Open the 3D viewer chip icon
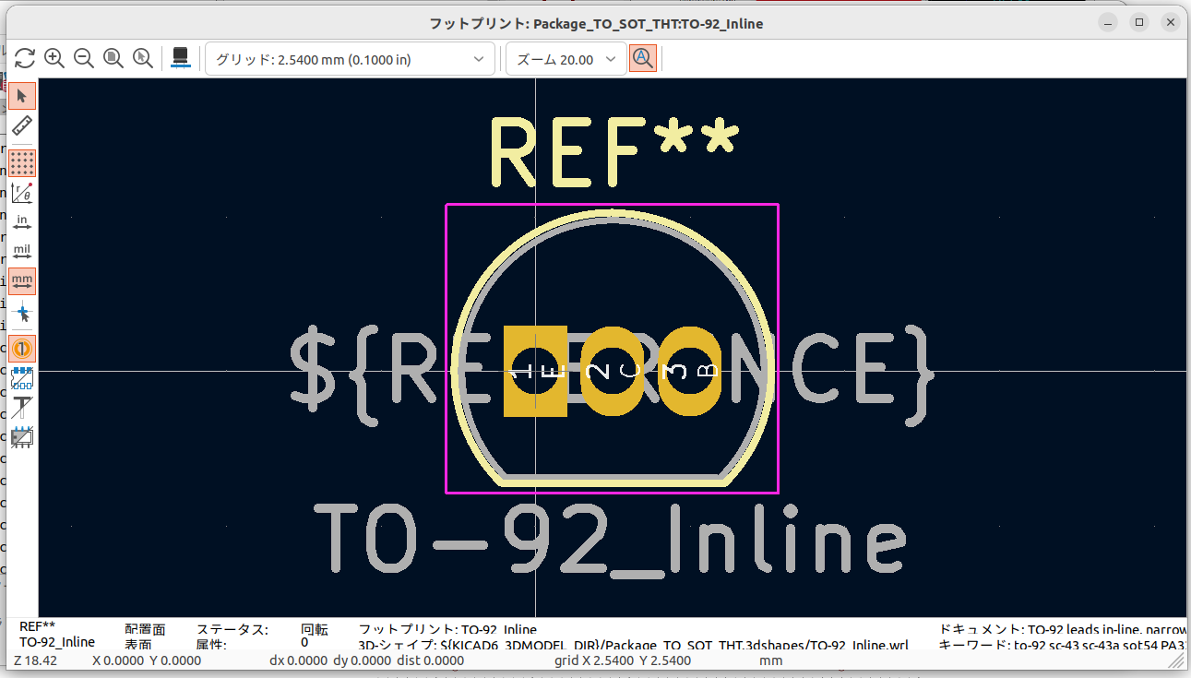Screen dimensions: 1191x678 181,59
